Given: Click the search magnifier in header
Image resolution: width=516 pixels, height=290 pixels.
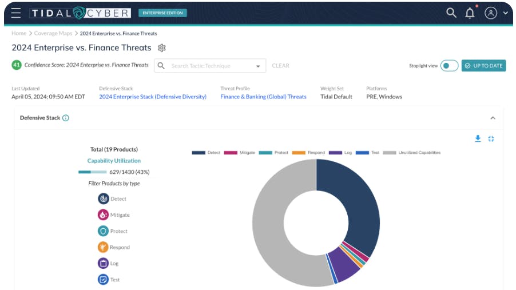Looking at the screenshot, I should 451,13.
